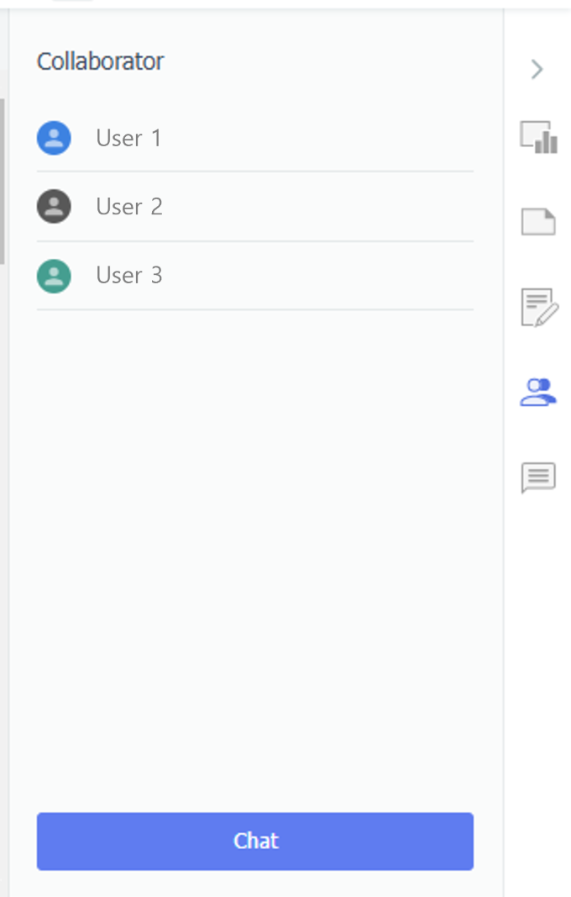The width and height of the screenshot is (571, 897).
Task: Toggle the Collaborator panel active state
Action: pos(538,393)
